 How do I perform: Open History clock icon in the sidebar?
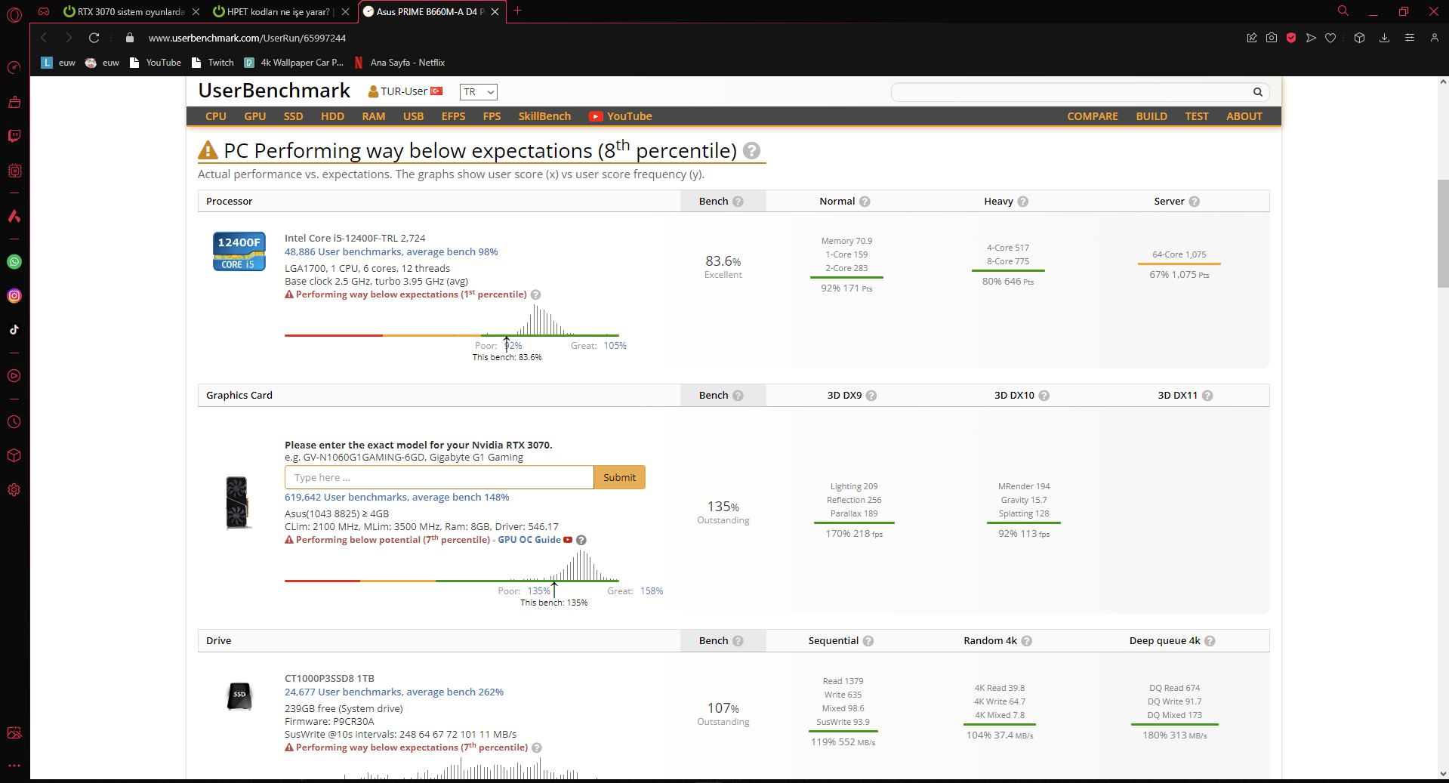coord(14,422)
